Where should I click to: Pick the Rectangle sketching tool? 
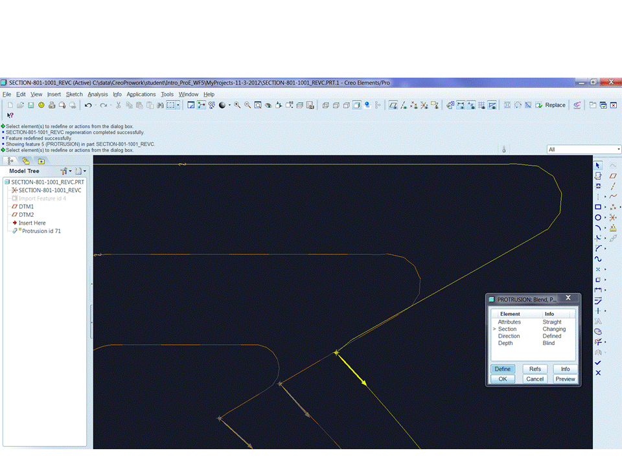(599, 206)
